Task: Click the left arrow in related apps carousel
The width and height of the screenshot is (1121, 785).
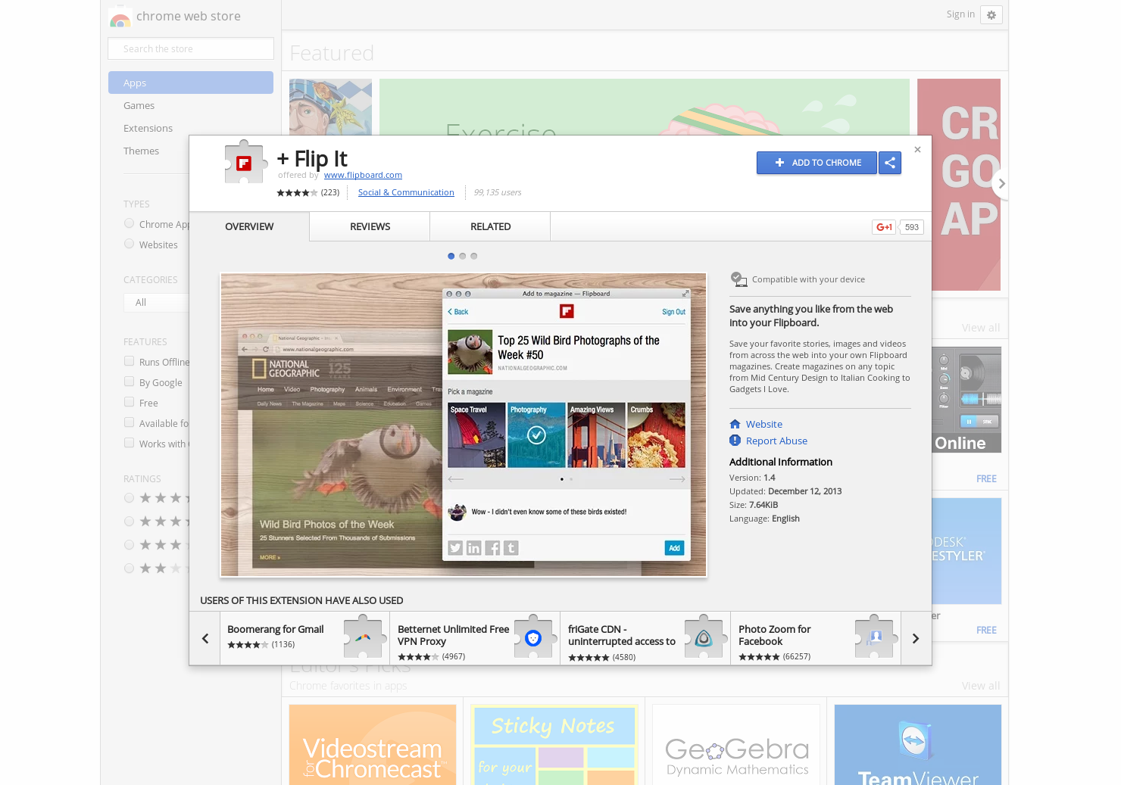Action: pos(205,638)
